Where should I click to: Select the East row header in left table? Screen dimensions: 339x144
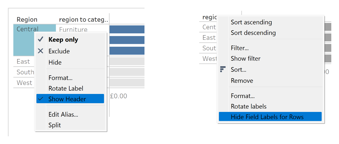click(23, 62)
